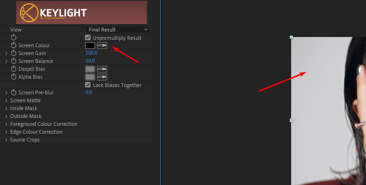Activate the Alpha Bias eyedropper

[x=102, y=77]
